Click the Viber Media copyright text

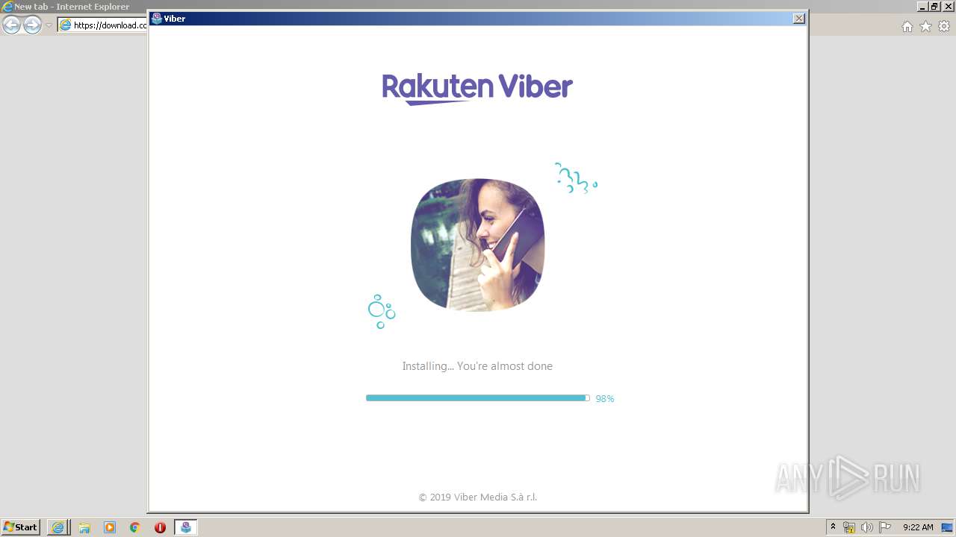pyautogui.click(x=477, y=497)
